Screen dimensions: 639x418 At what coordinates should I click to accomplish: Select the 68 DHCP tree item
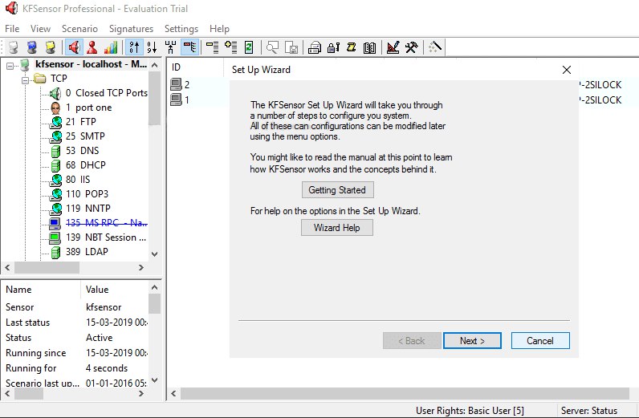(86, 165)
